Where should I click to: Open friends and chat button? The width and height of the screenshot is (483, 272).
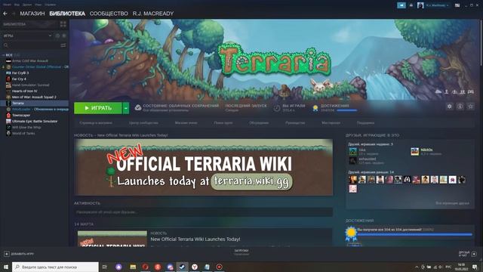pyautogui.click(x=468, y=254)
